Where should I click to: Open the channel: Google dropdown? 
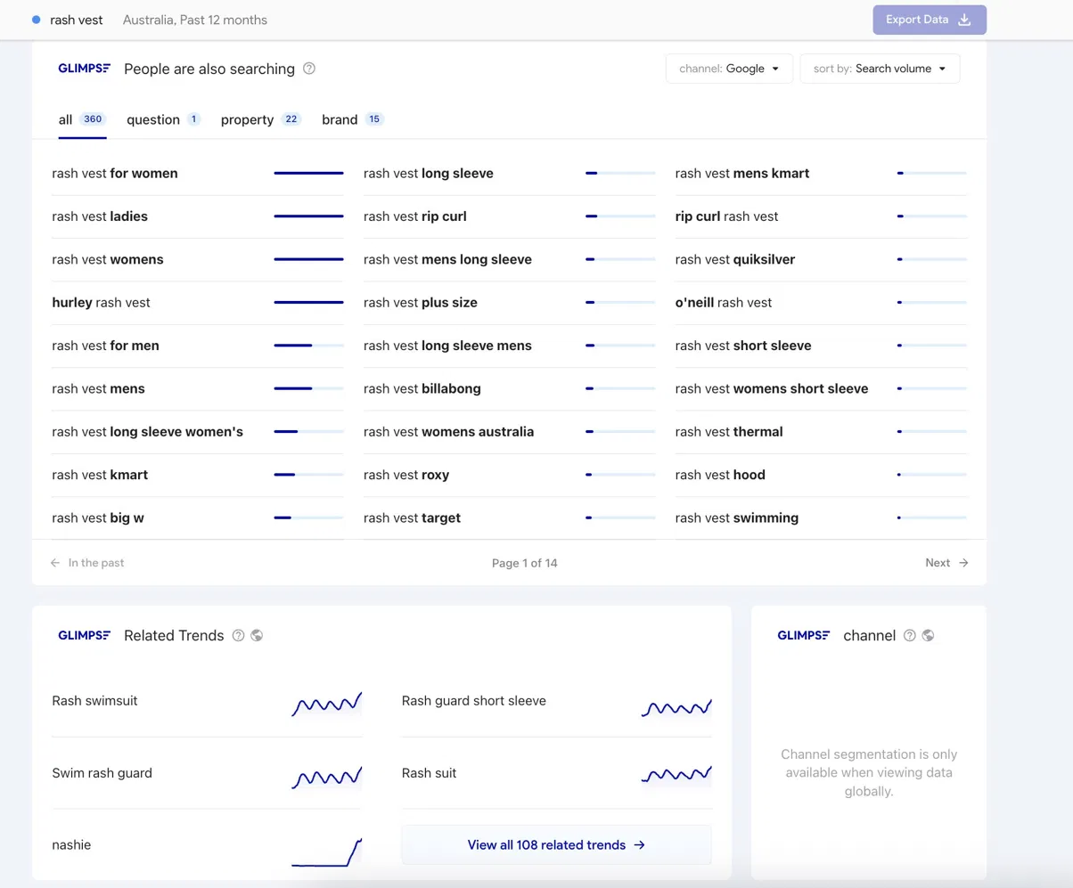tap(729, 69)
